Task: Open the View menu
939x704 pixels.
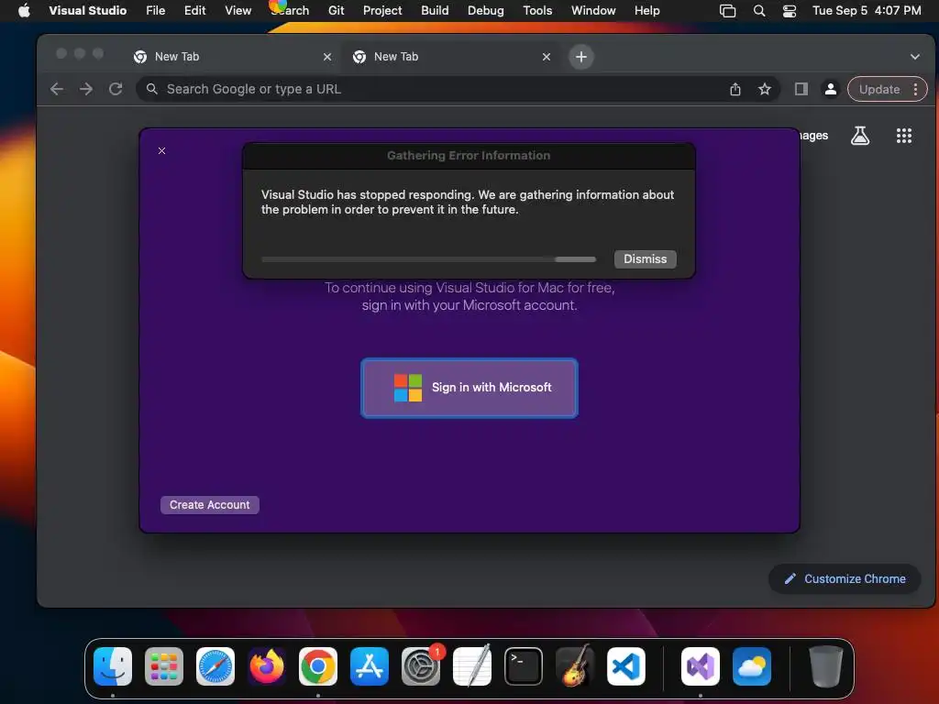Action: [238, 10]
